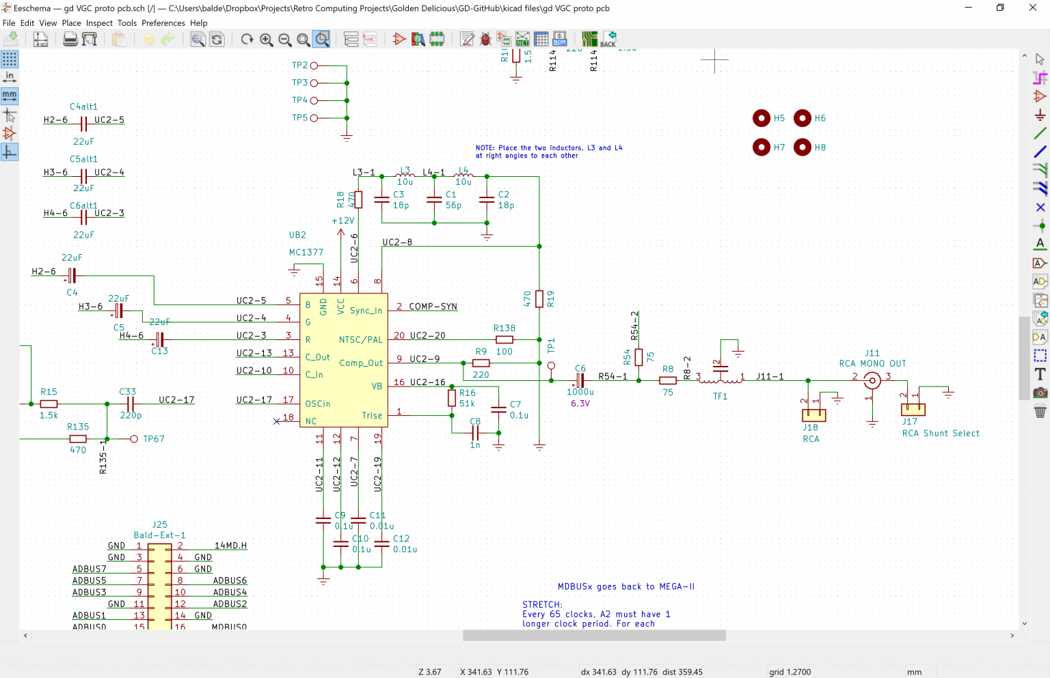Run the Electrical Rules Check (ladybug icon)

(x=485, y=40)
